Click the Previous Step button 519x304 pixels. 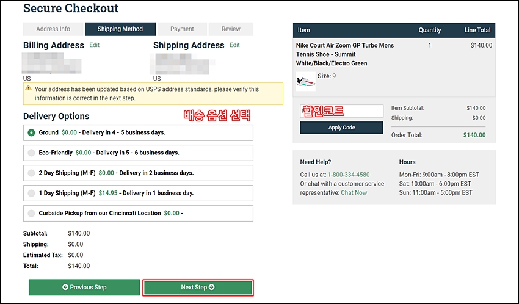(84, 288)
